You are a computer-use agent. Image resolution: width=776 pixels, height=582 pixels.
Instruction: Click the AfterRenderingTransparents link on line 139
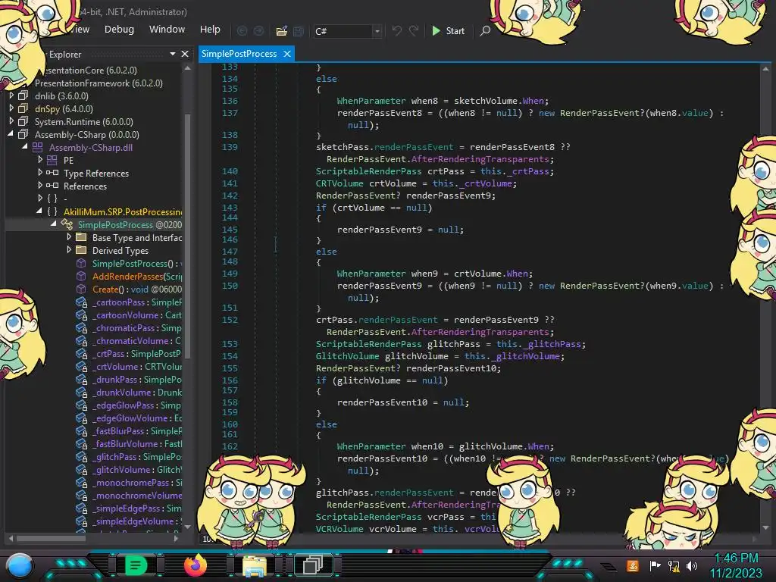point(480,159)
